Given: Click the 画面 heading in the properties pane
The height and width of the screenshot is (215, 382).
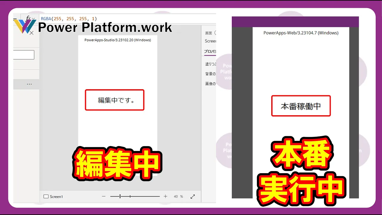Looking at the screenshot, I should point(208,33).
